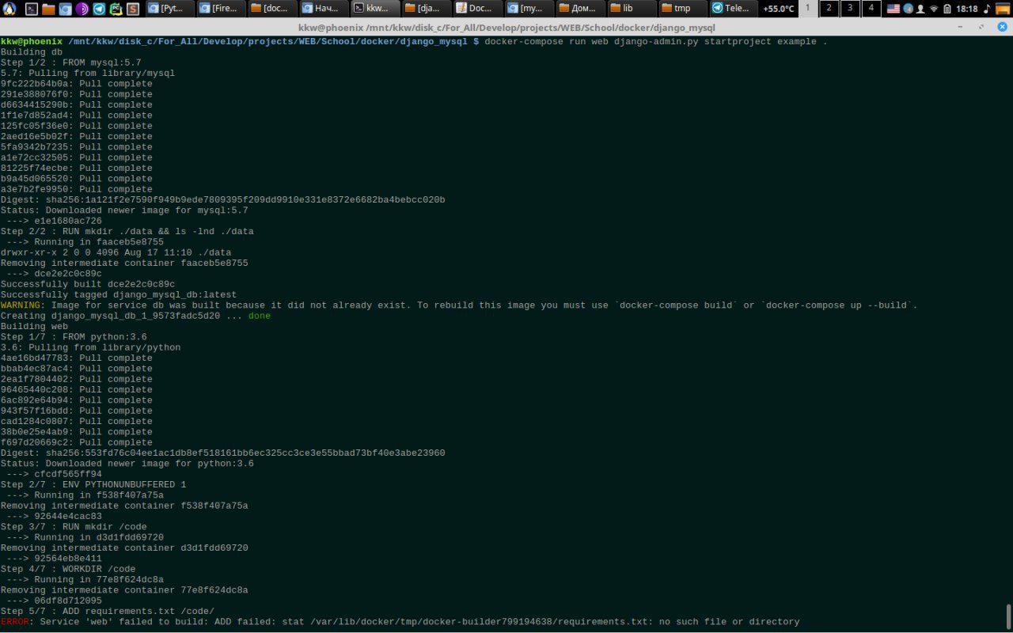1013x633 pixels.
Task: Switch to the Дом... folder window
Action: pyautogui.click(x=582, y=9)
